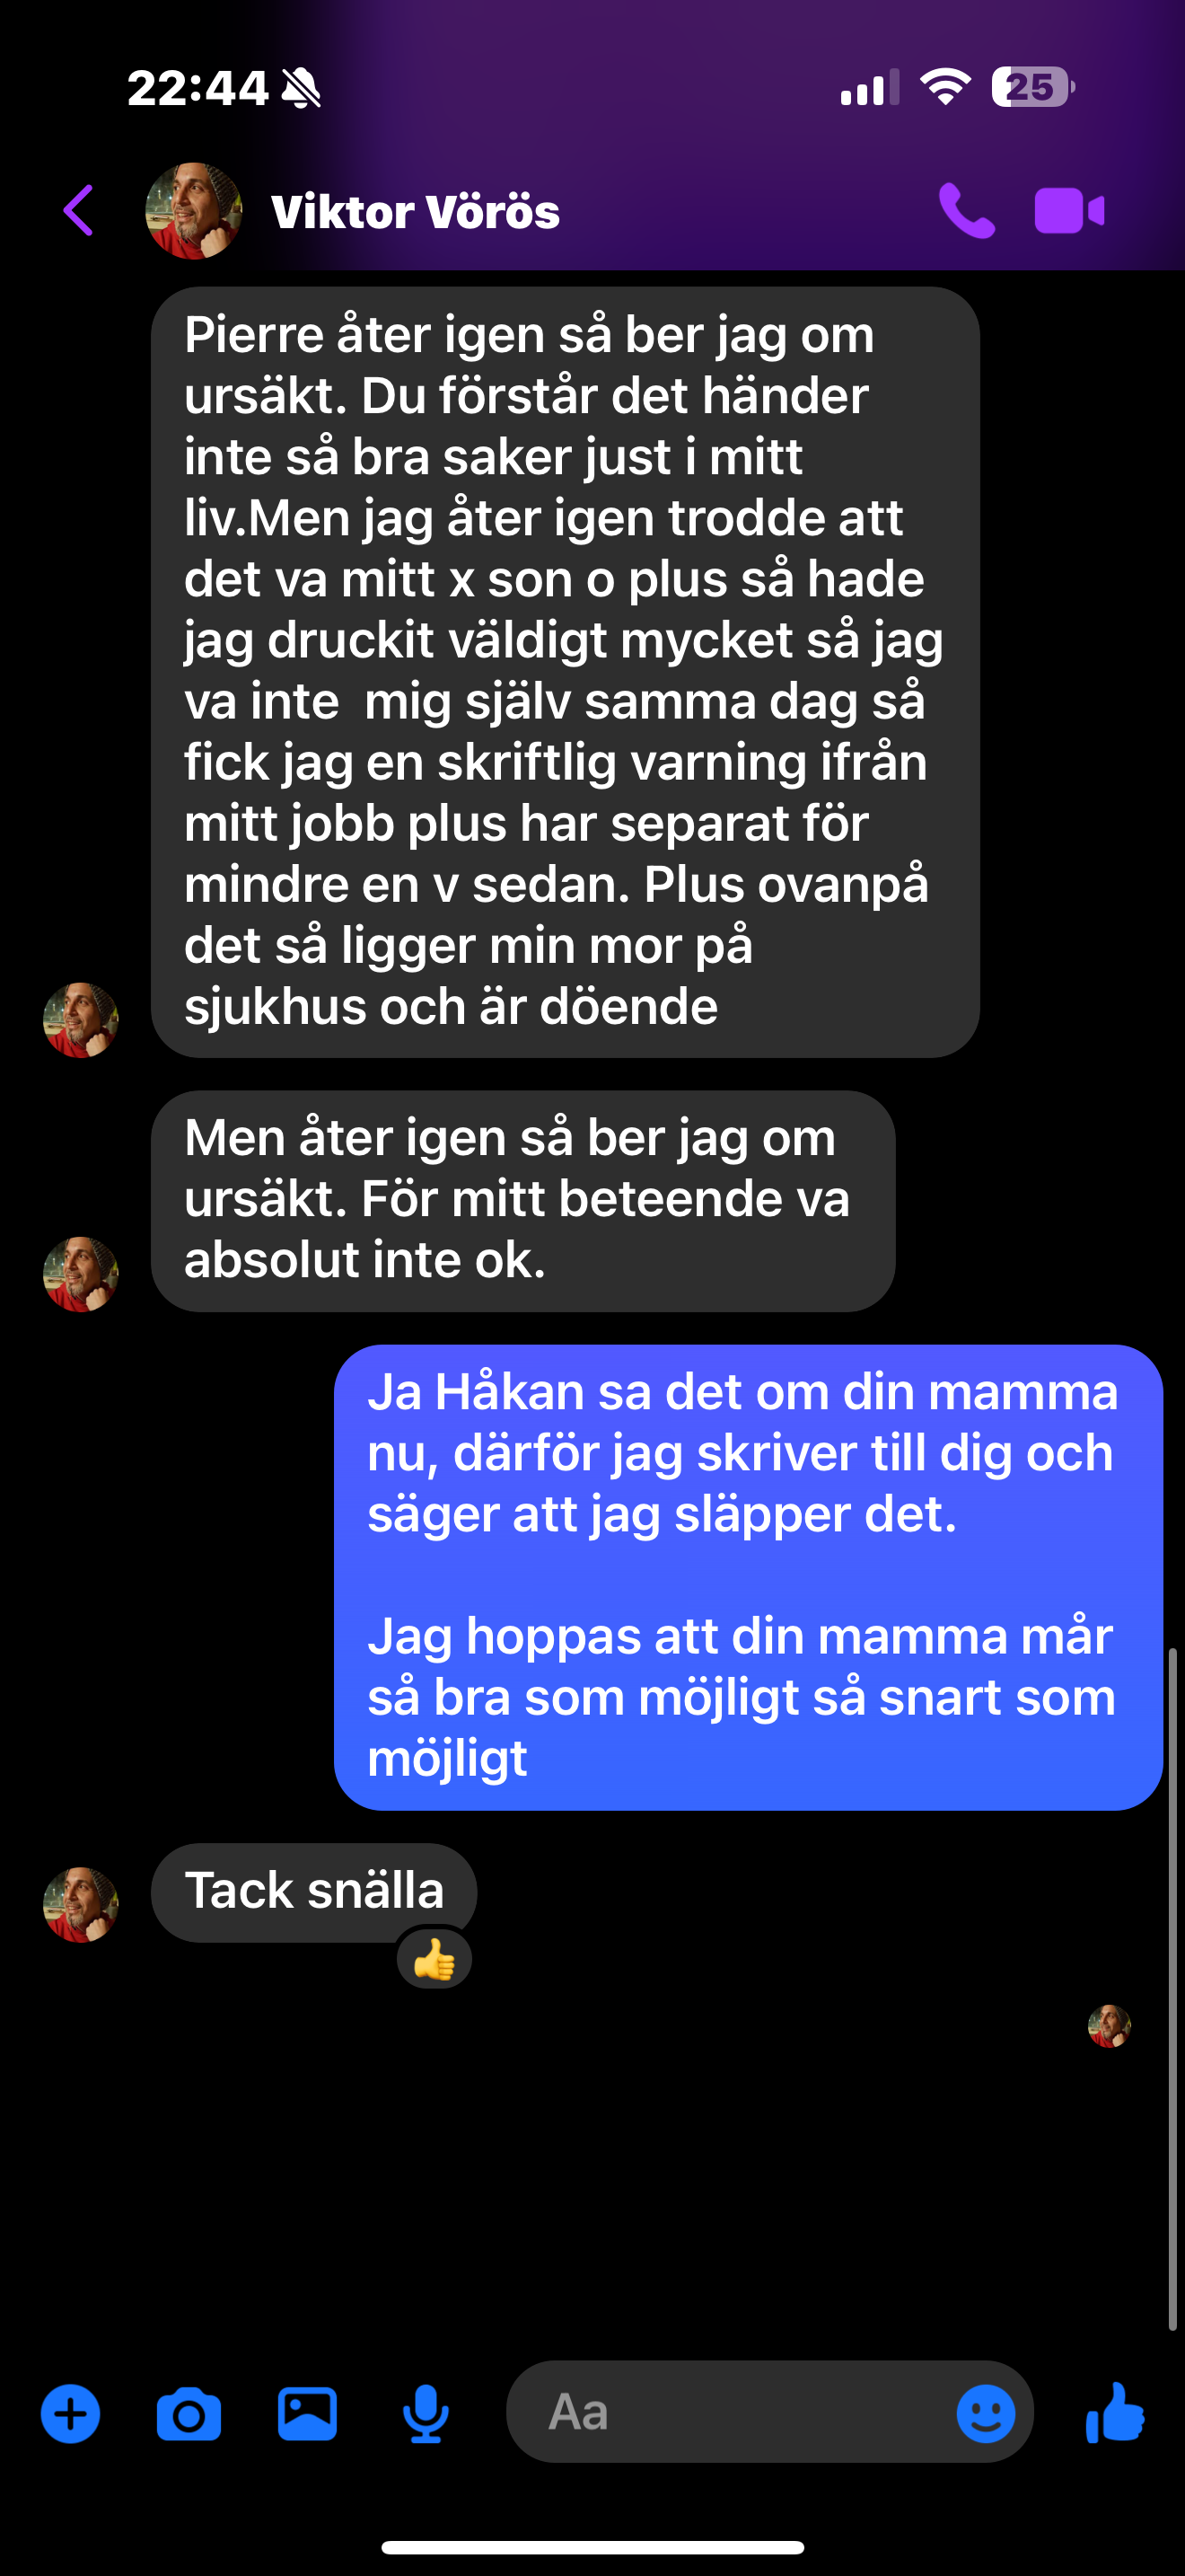Select the message starting Men åter igen
Image resolution: width=1185 pixels, height=2576 pixels.
point(522,1200)
